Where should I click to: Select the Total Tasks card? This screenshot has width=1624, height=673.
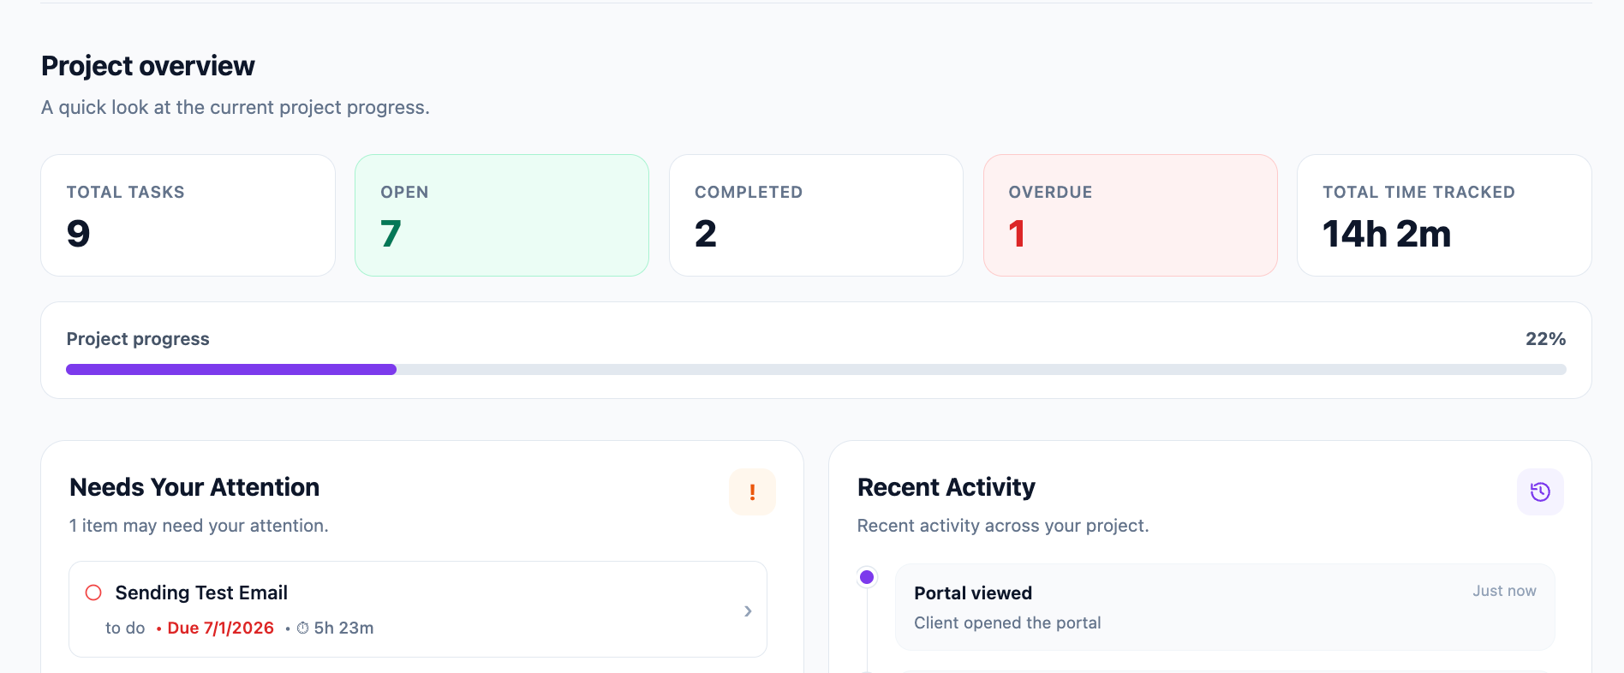[188, 215]
